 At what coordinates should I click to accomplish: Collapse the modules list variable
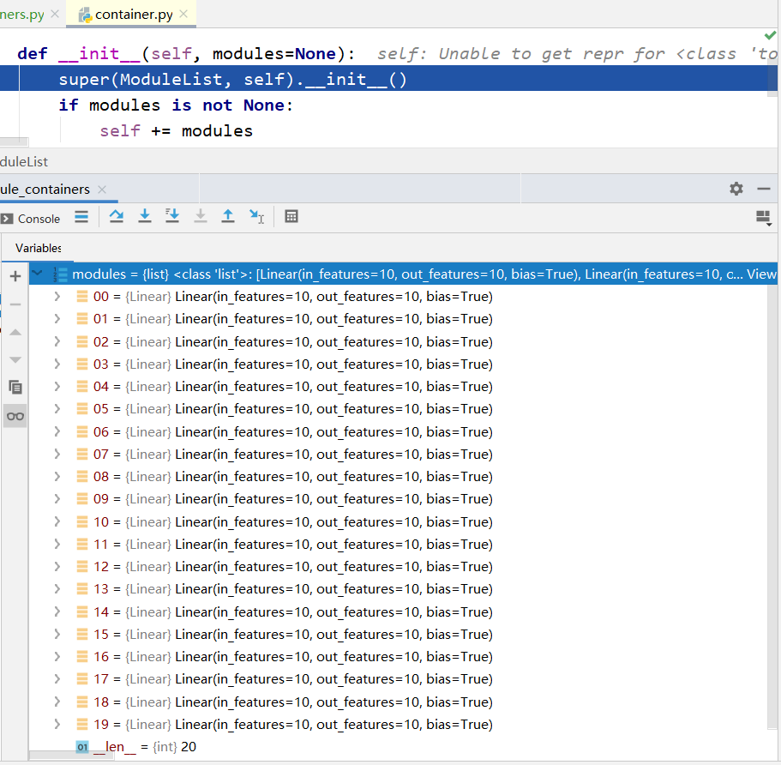(38, 274)
